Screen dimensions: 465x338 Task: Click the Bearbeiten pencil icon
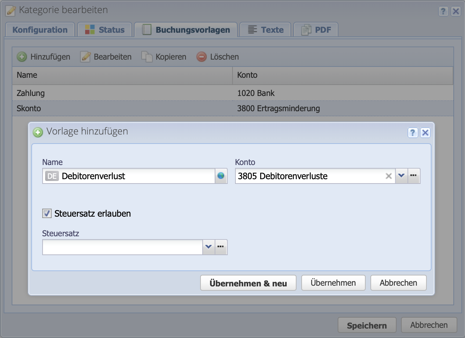pyautogui.click(x=84, y=57)
